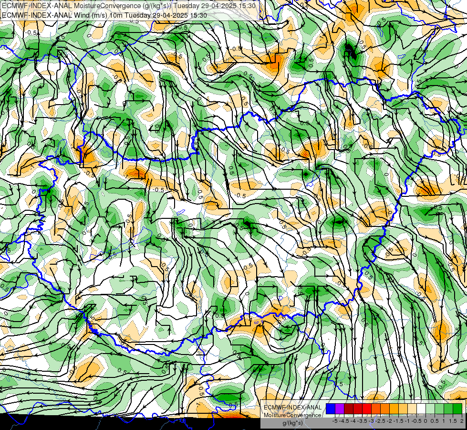The height and width of the screenshot is (430, 467).
Task: Click the '-3.5' legend scale value
Action: (362, 421)
